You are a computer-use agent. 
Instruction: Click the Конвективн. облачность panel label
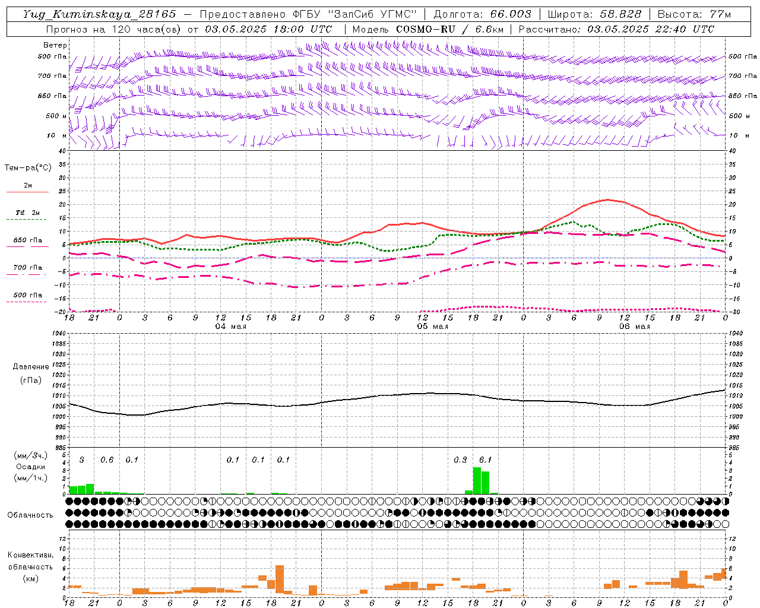click(30, 561)
